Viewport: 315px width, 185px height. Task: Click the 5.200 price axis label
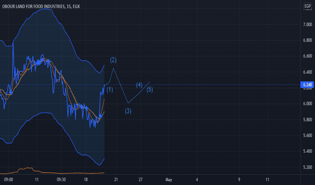pyautogui.click(x=308, y=167)
